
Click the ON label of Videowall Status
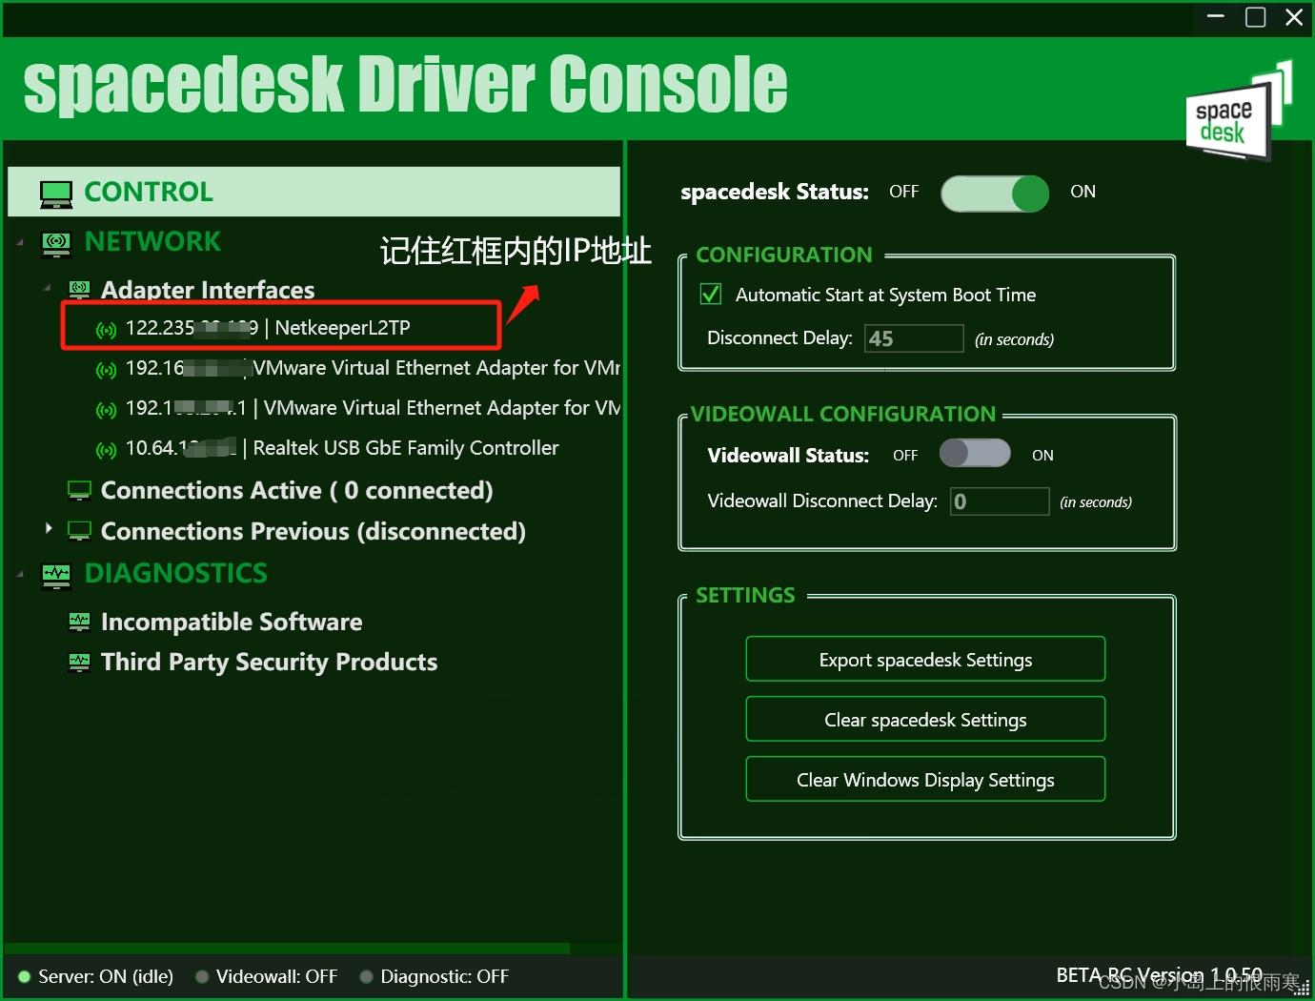pos(1042,456)
